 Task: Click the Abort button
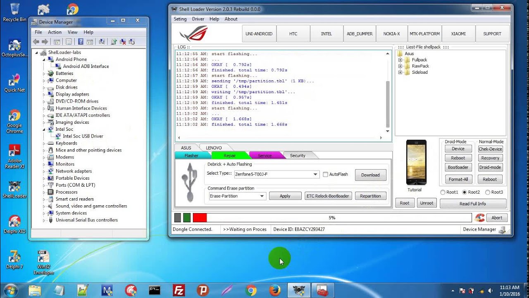[x=497, y=218]
